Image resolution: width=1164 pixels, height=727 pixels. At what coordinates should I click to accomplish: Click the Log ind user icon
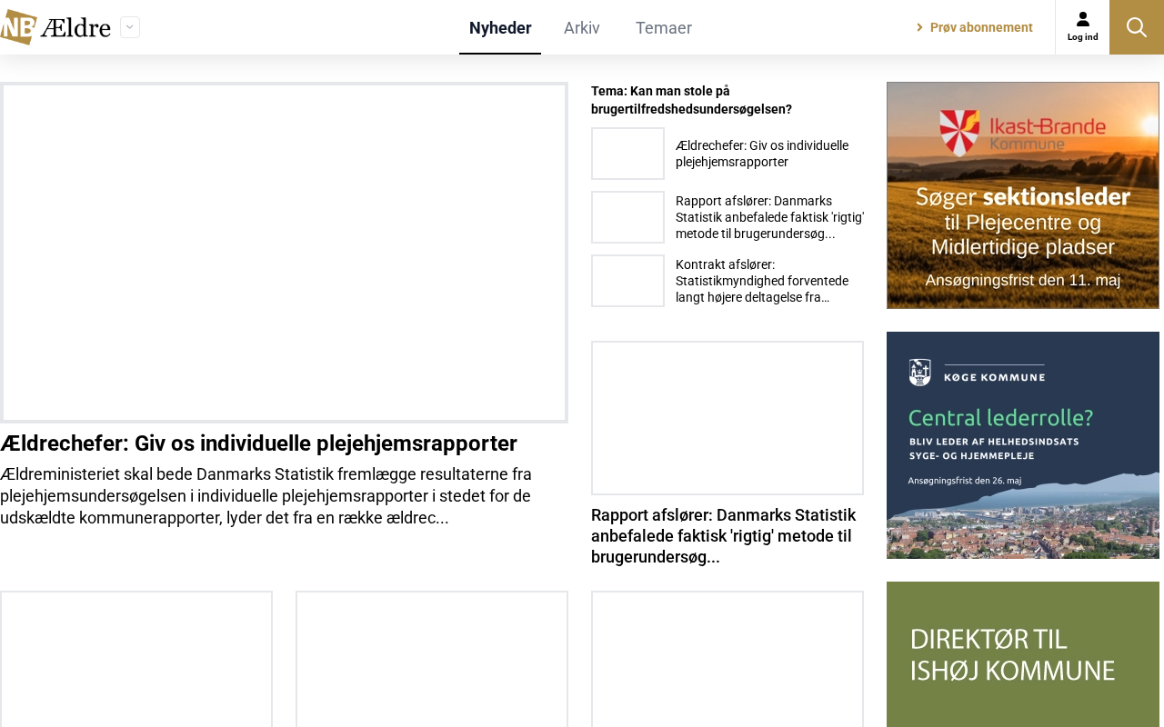click(1082, 27)
